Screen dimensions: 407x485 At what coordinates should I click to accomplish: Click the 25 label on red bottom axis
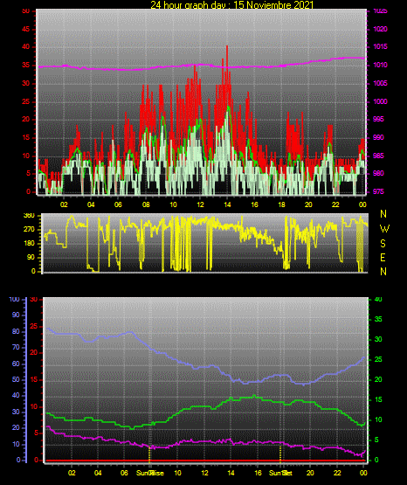[33, 327]
